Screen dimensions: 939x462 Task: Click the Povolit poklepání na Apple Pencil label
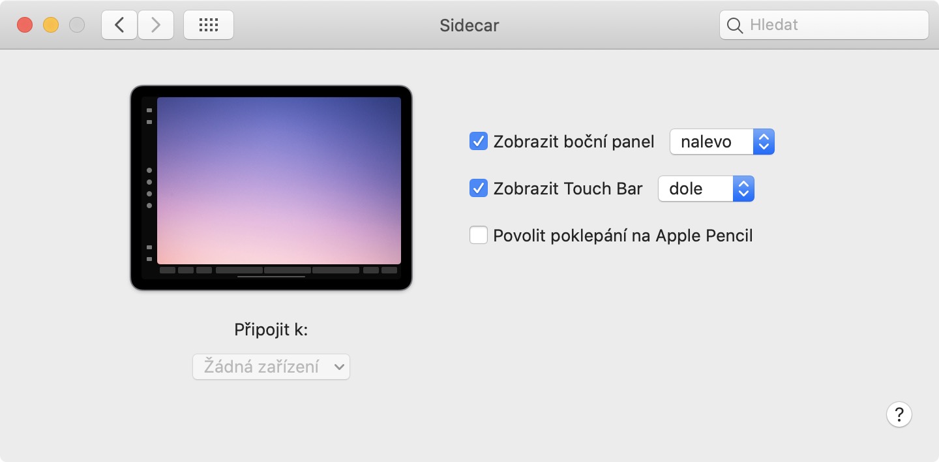(x=623, y=235)
